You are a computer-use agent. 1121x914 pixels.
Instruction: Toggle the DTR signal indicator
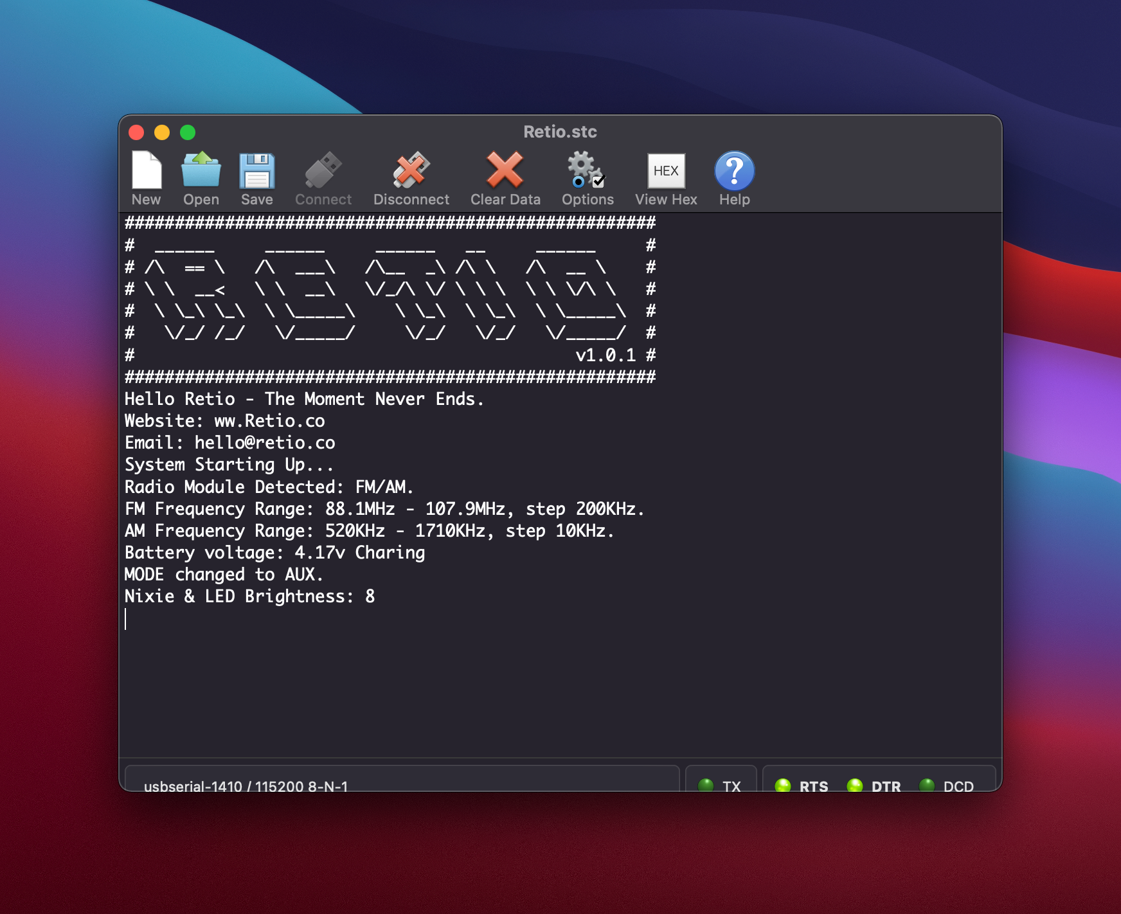click(855, 785)
